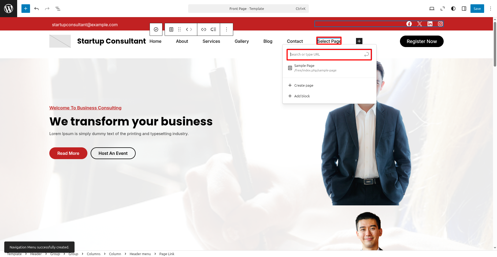Click the LinkedIn social icon
The height and width of the screenshot is (257, 497).
click(430, 24)
